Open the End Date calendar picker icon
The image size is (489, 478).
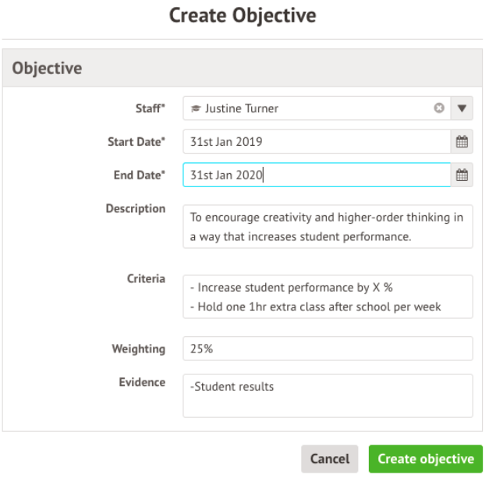[x=462, y=175]
